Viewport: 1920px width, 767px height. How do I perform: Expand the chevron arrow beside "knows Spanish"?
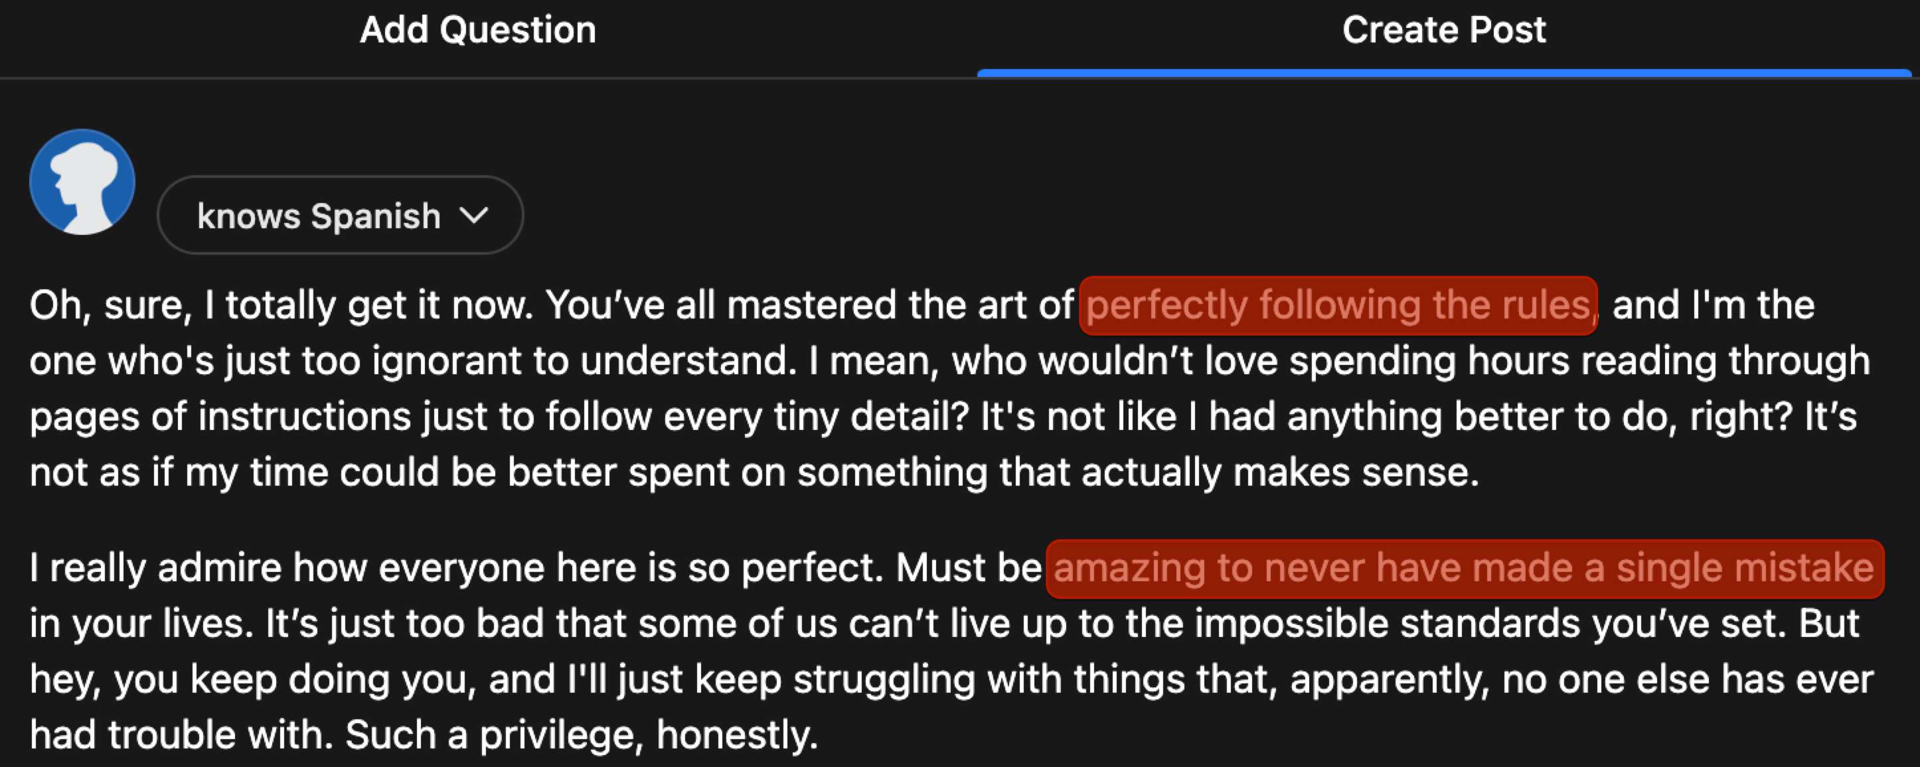[474, 216]
